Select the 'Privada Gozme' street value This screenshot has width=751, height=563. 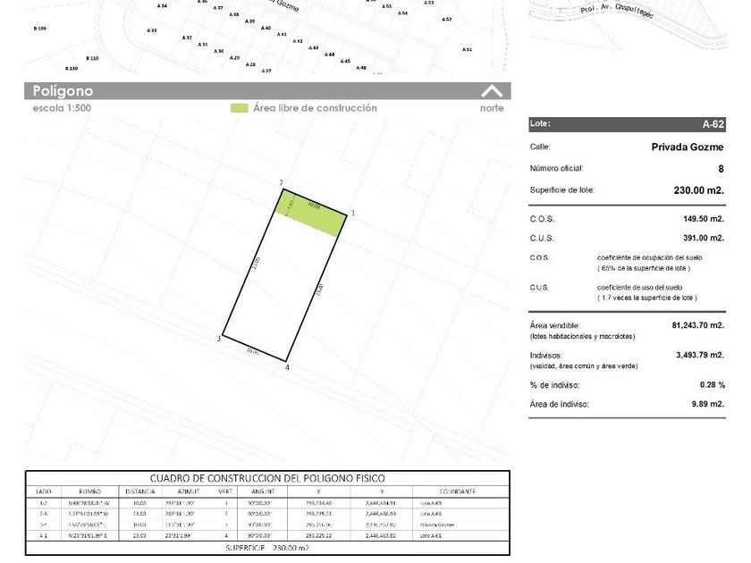[x=688, y=147]
